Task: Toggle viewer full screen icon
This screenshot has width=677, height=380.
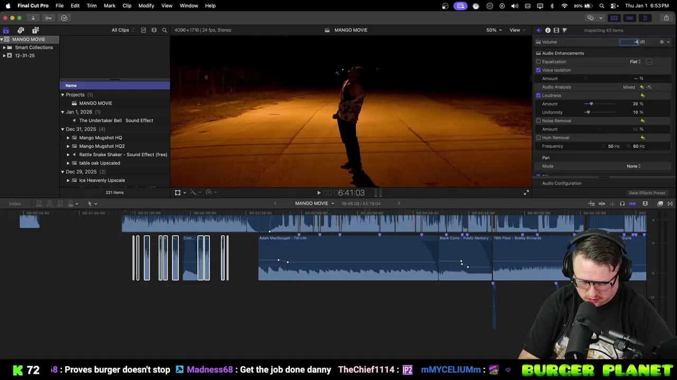Action: pos(526,193)
